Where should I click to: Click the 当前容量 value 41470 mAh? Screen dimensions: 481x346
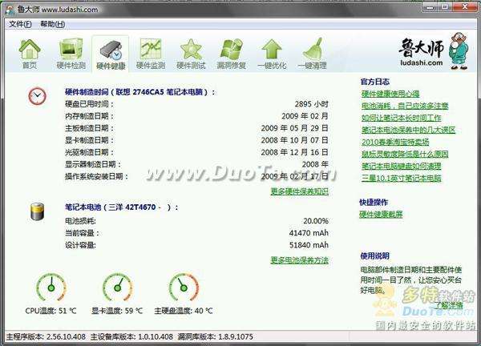[x=309, y=233]
